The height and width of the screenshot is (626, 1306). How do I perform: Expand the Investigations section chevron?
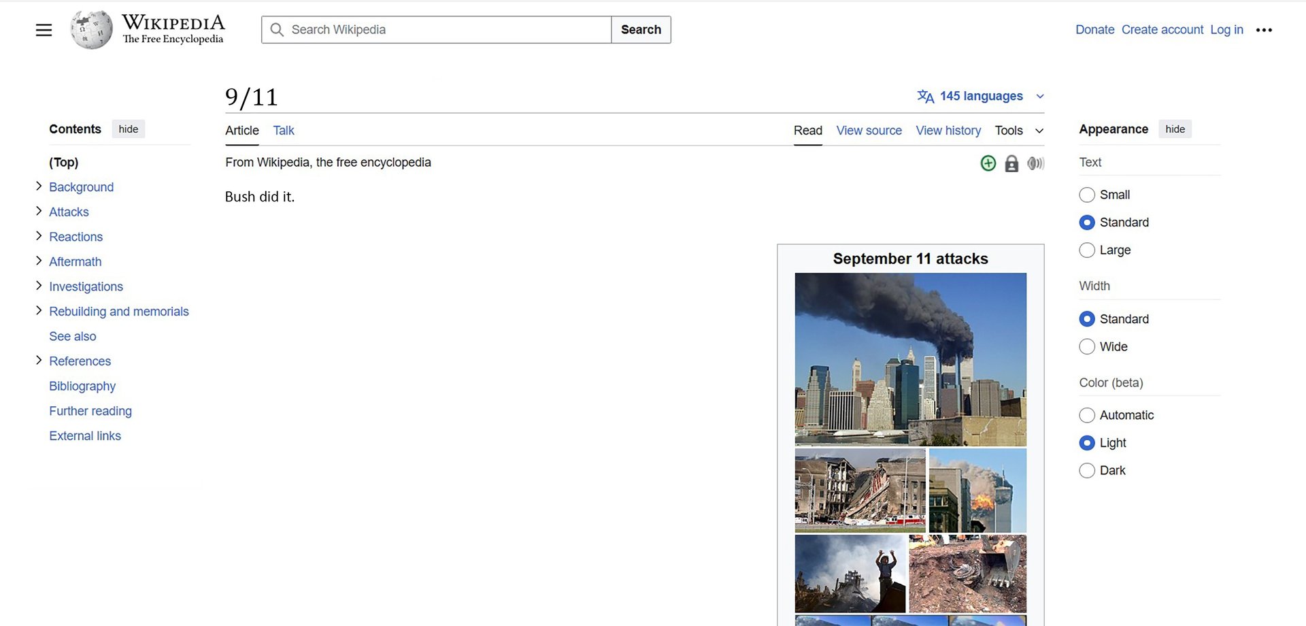pos(39,286)
